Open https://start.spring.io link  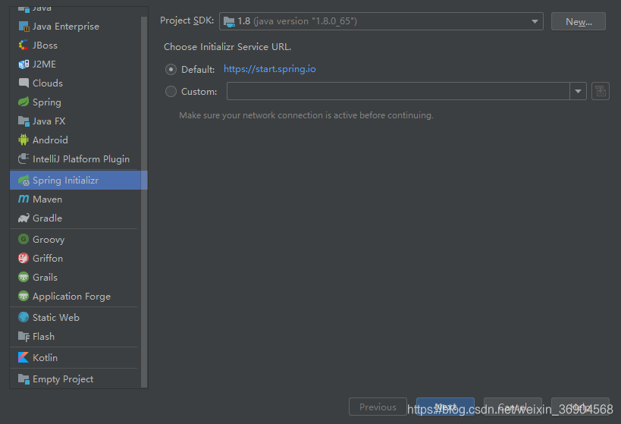point(270,69)
